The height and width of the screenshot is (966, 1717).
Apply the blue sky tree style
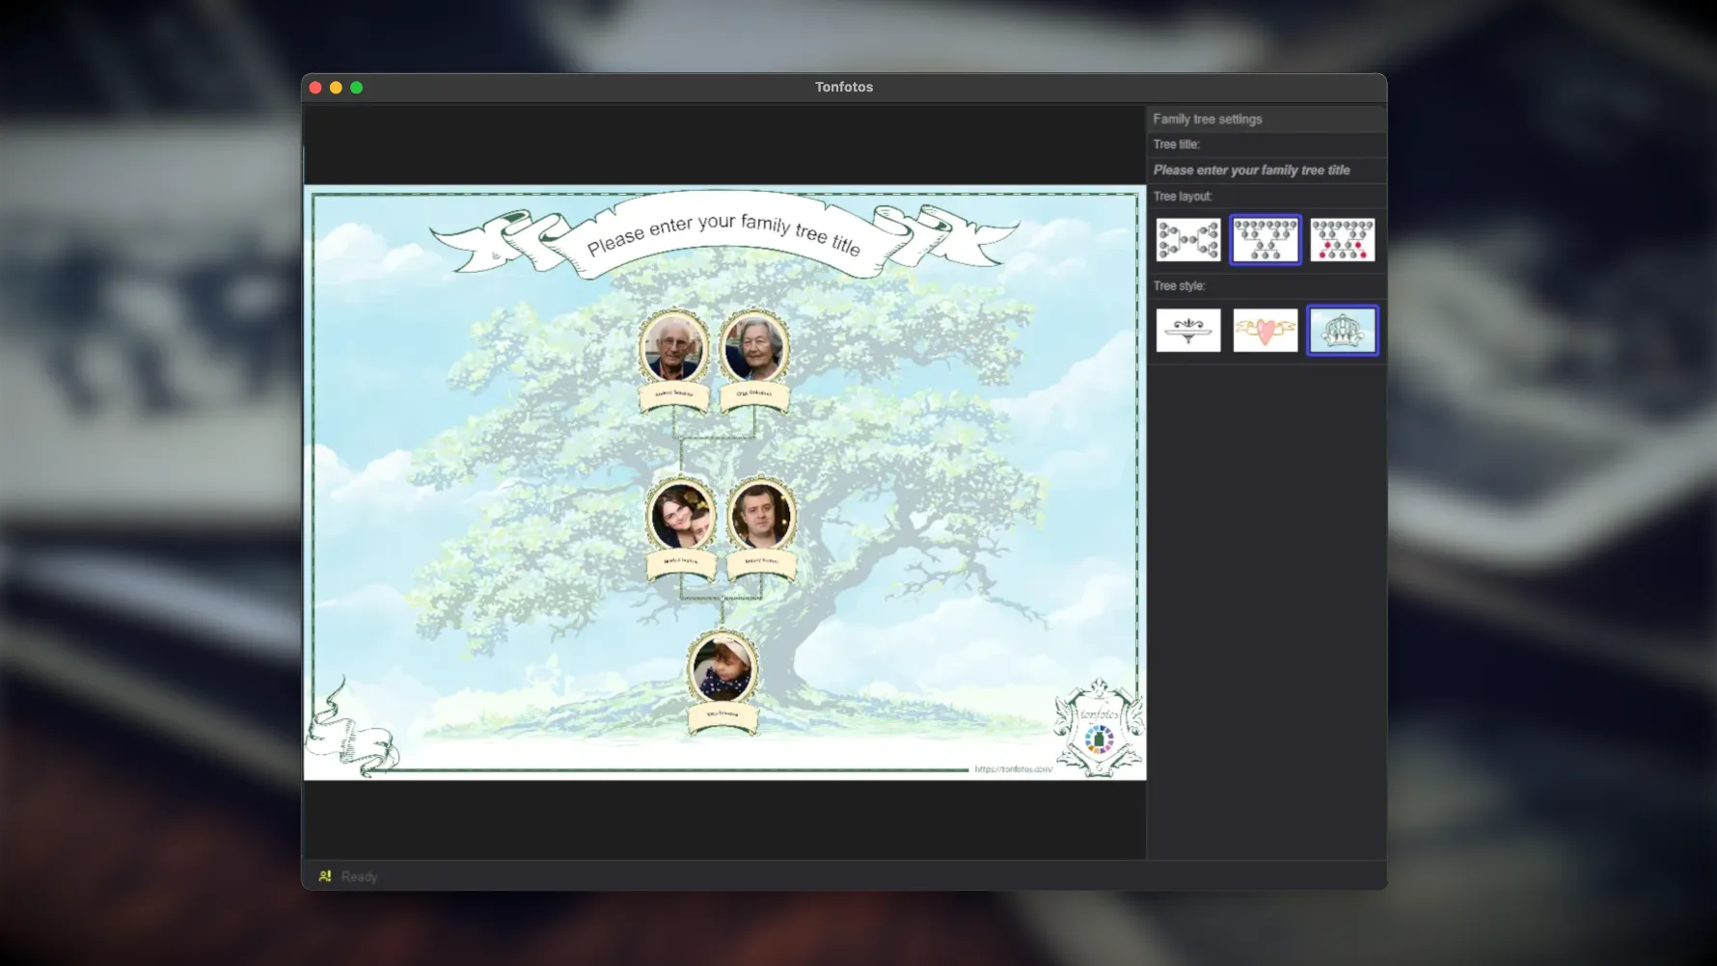(x=1342, y=331)
